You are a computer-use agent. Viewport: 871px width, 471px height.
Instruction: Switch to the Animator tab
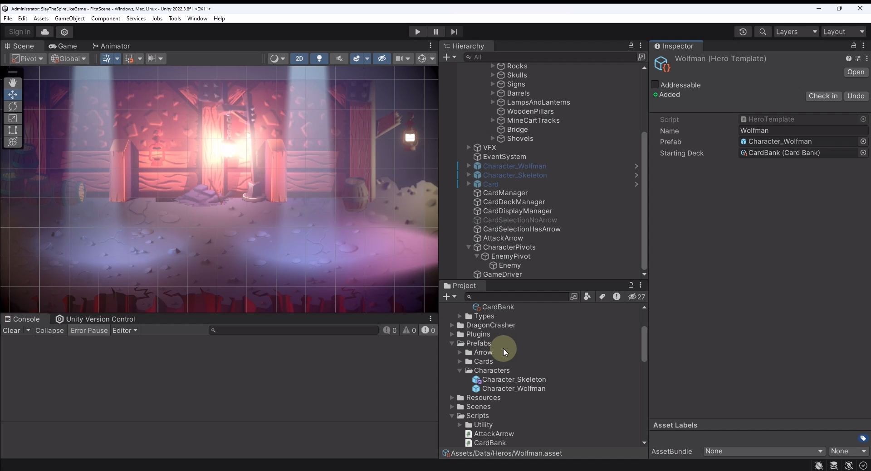click(x=112, y=46)
